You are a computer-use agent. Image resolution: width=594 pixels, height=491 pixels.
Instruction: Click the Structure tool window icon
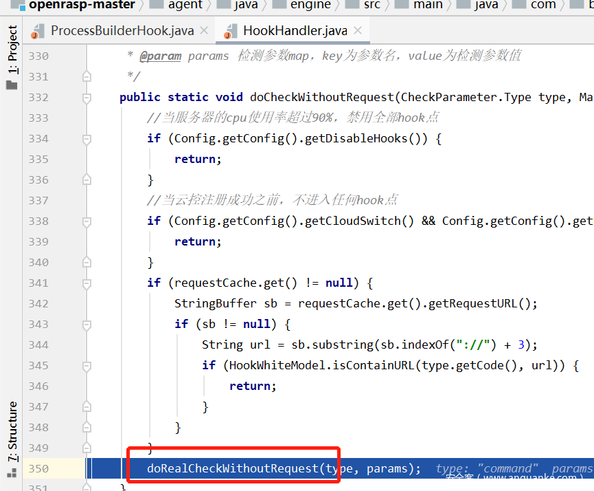tap(12, 473)
